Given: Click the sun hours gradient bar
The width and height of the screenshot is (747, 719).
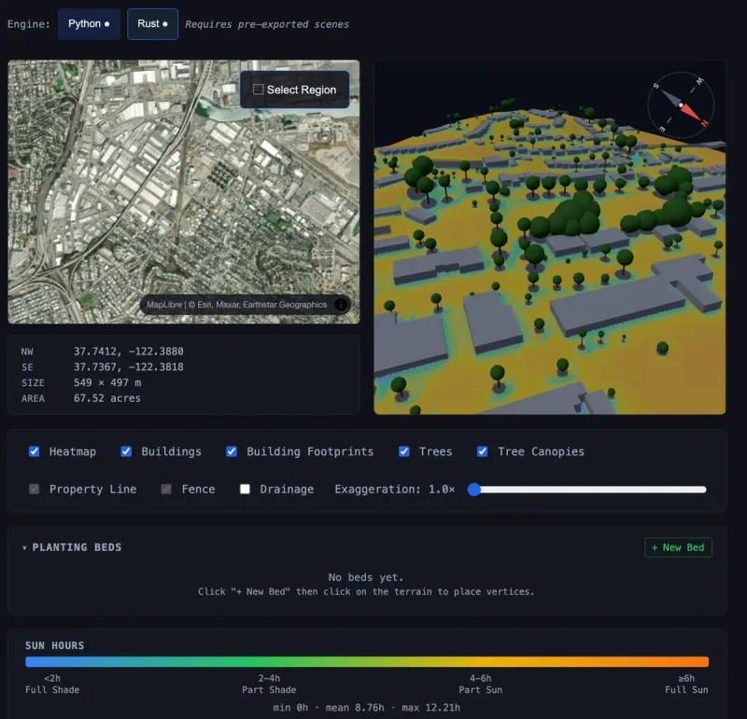Looking at the screenshot, I should pos(373,663).
